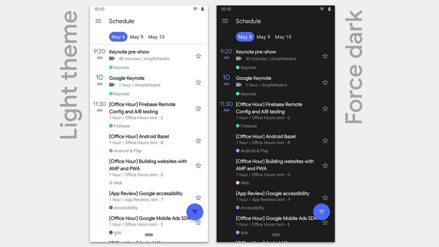Tap orange Web tag dot in light theme
Viewport: 439px width, 247px height.
pyautogui.click(x=111, y=183)
